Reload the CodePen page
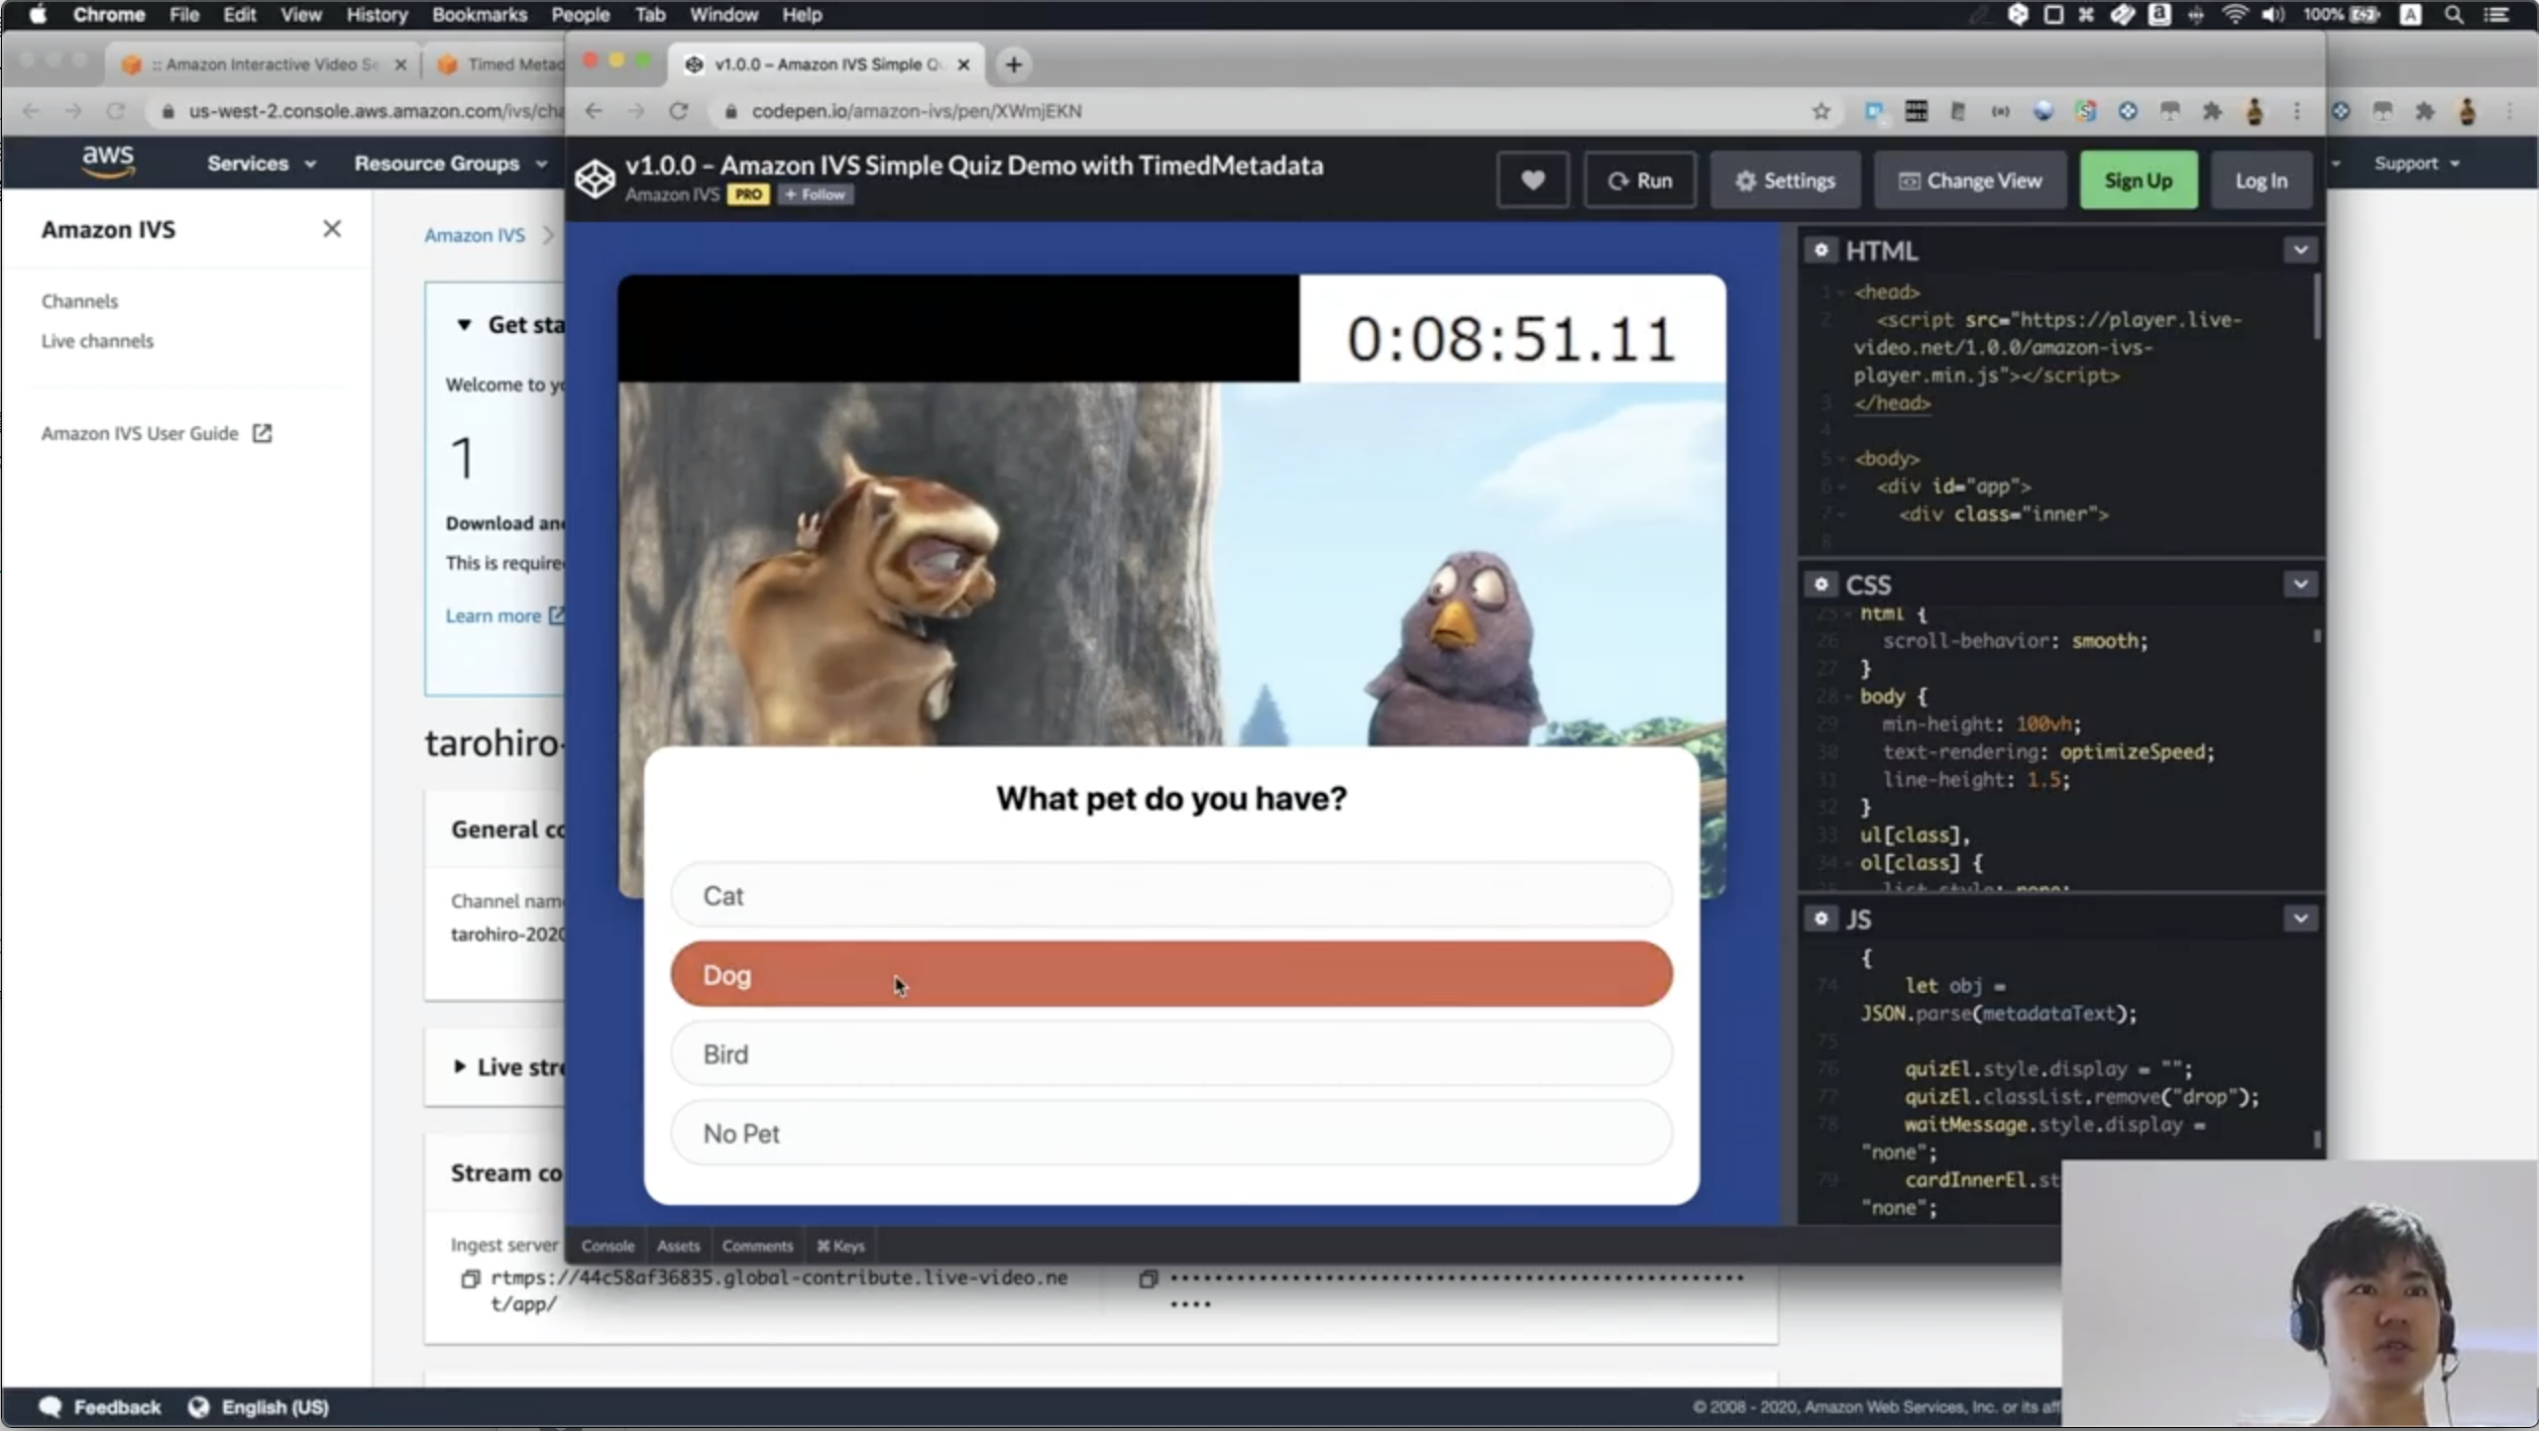 pyautogui.click(x=679, y=111)
